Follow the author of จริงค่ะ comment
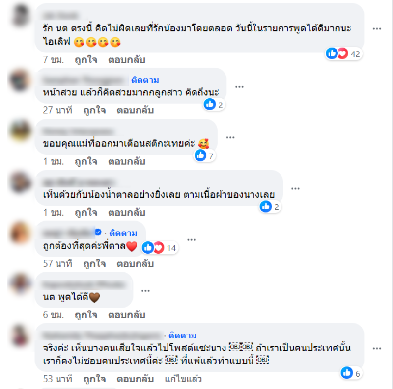The height and width of the screenshot is (389, 393). click(182, 336)
